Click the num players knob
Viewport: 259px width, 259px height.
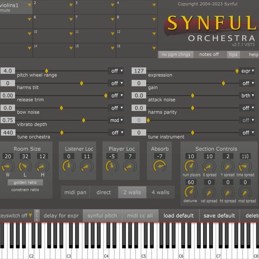191,166
